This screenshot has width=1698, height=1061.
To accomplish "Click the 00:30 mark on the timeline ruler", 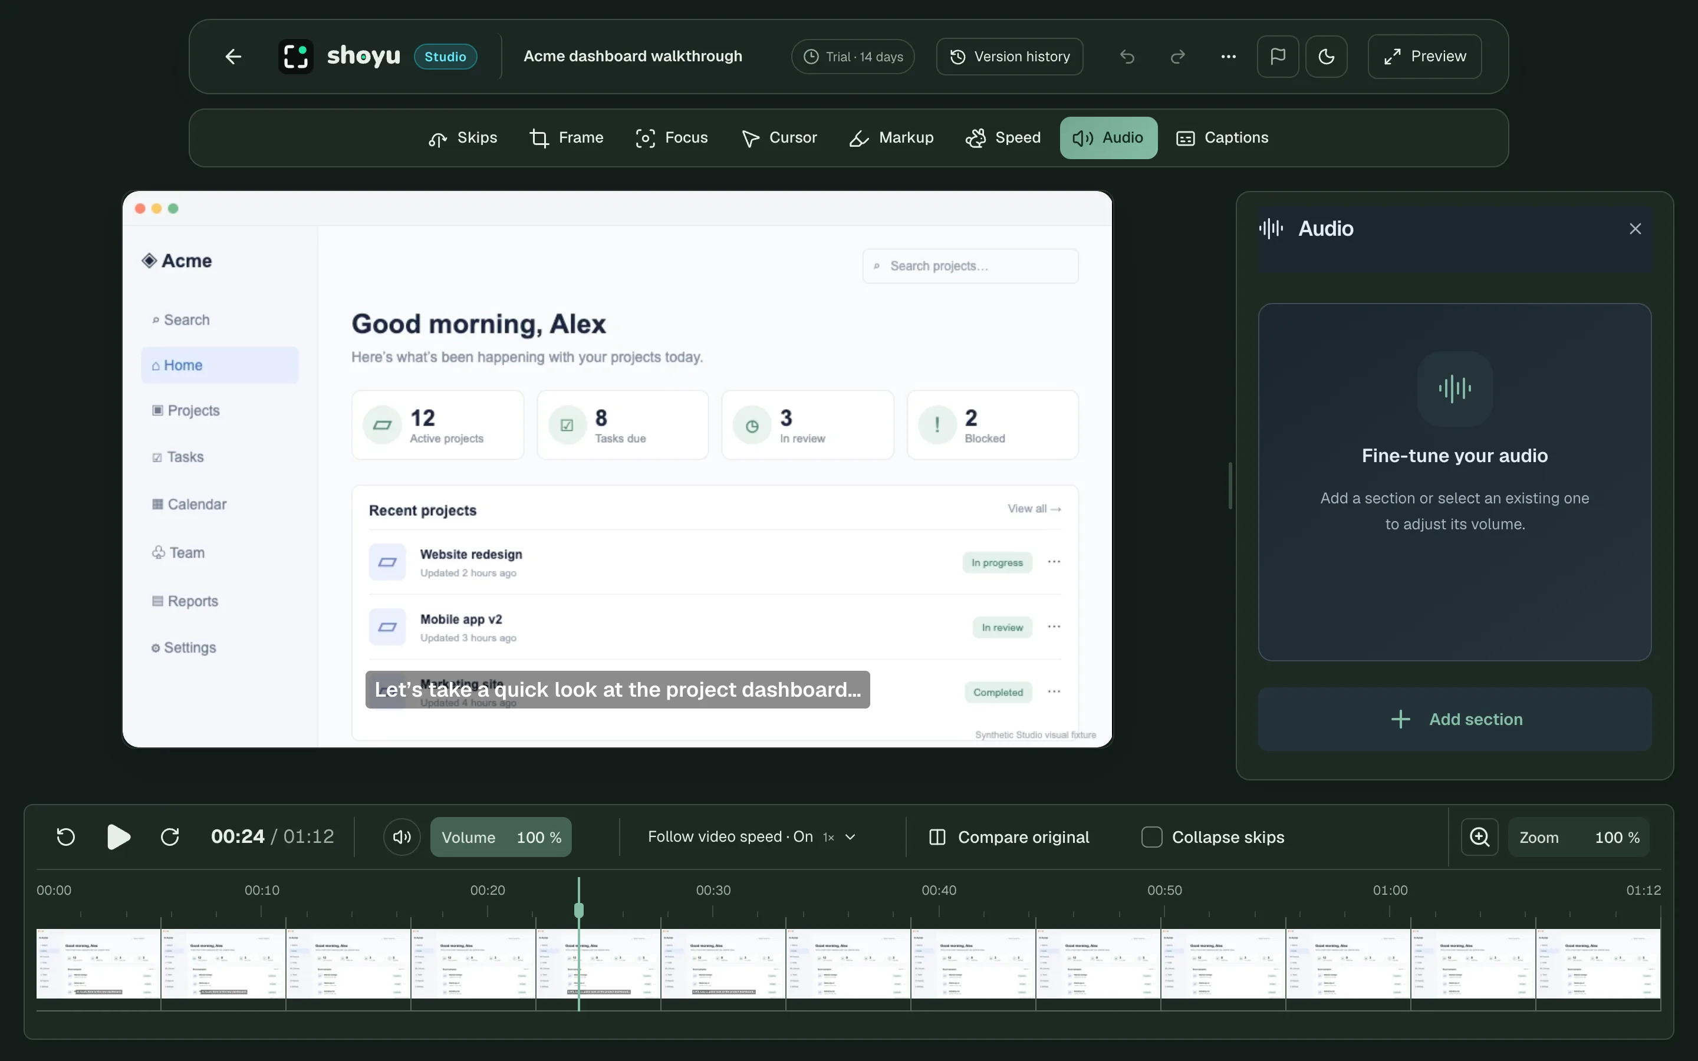I will coord(713,890).
